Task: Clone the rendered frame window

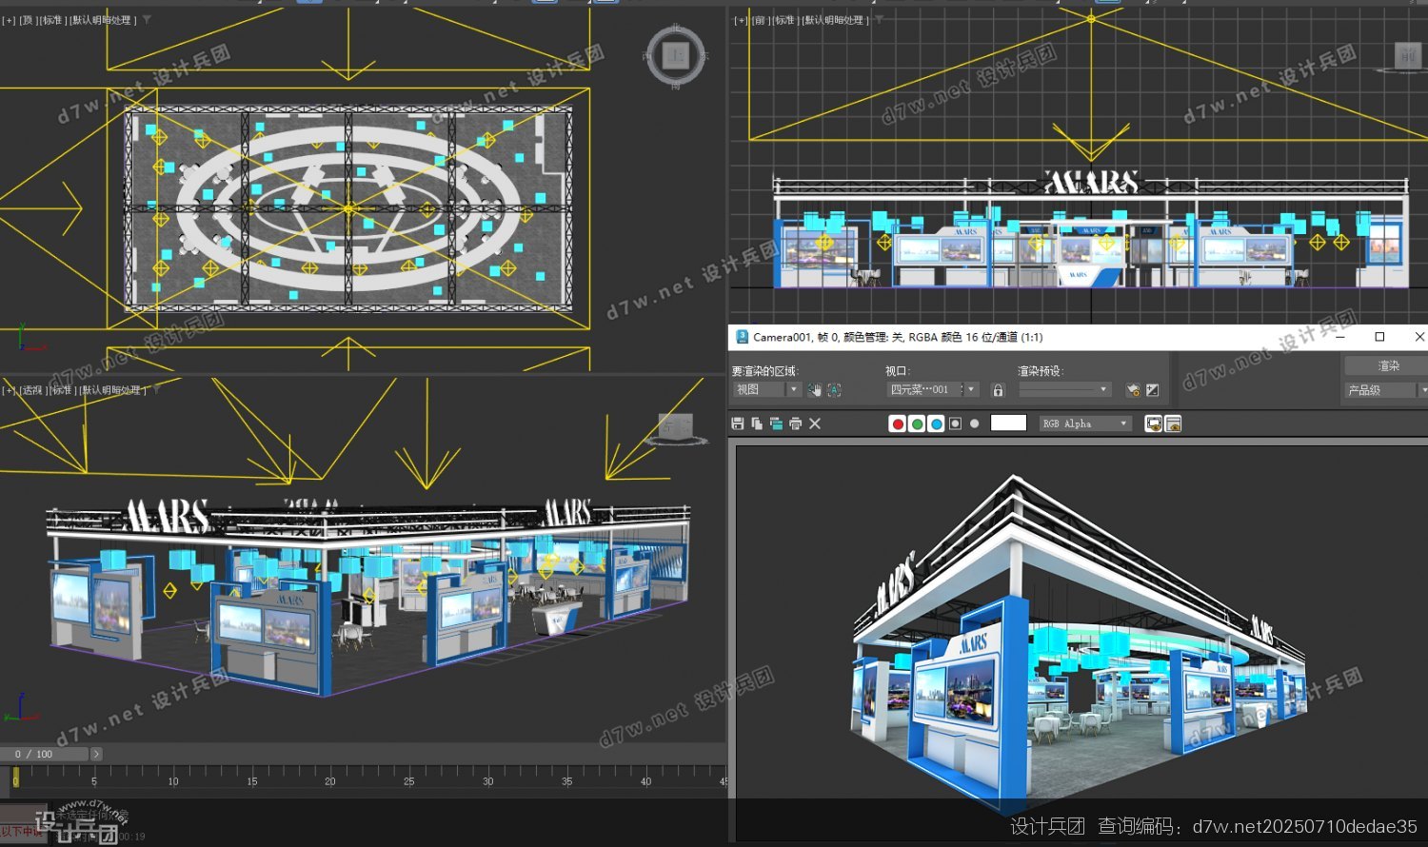Action: tap(776, 423)
